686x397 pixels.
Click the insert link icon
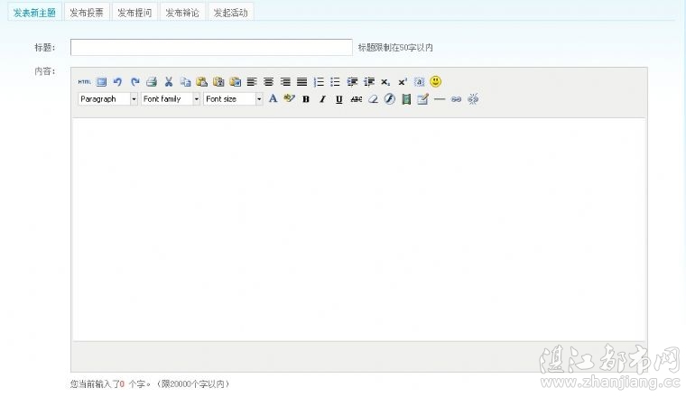pos(456,99)
